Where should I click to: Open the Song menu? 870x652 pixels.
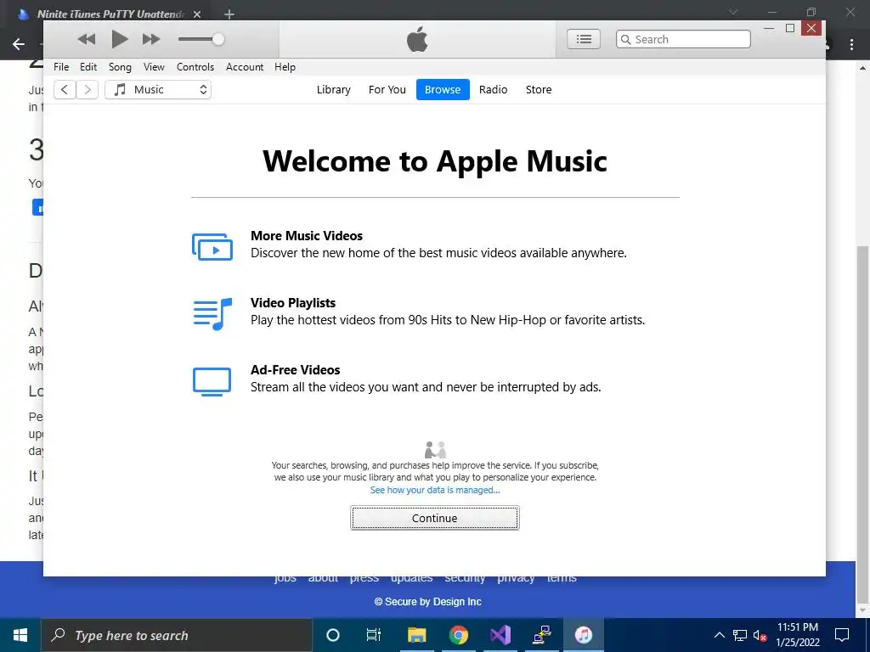pyautogui.click(x=120, y=67)
